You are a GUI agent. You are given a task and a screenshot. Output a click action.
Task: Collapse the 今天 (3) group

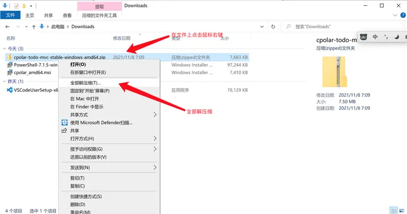pyautogui.click(x=4, y=49)
